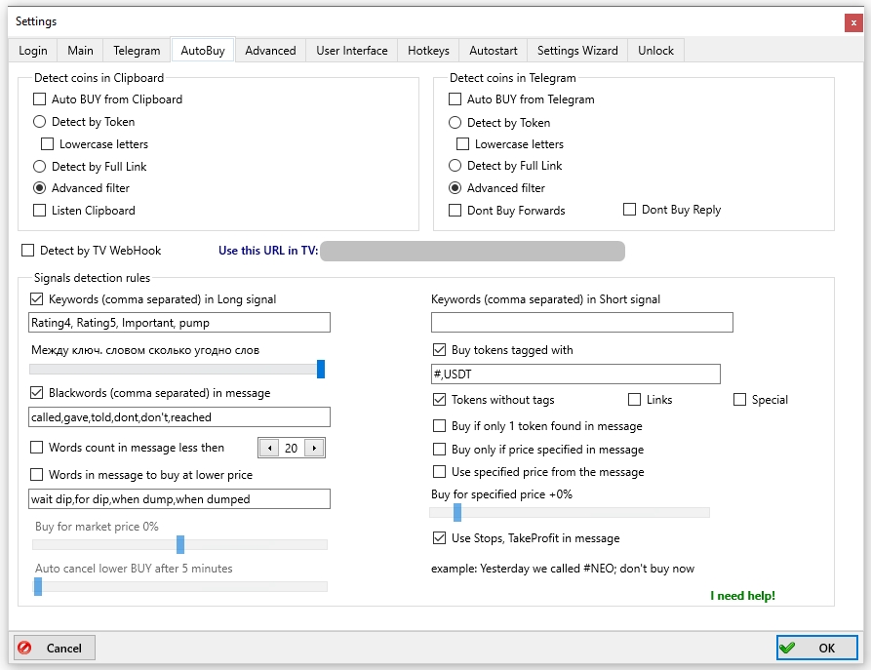Enable Words count in message less then

[37, 448]
